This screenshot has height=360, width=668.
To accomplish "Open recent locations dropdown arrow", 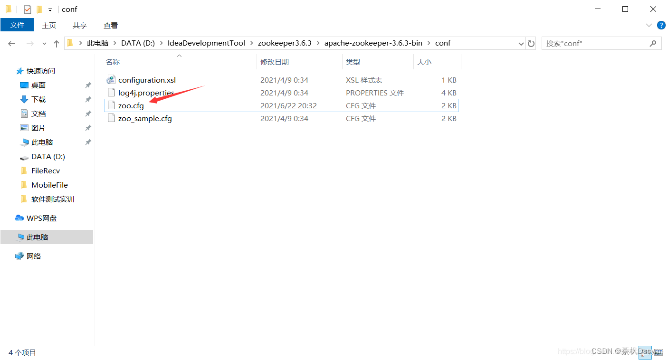I will (45, 44).
